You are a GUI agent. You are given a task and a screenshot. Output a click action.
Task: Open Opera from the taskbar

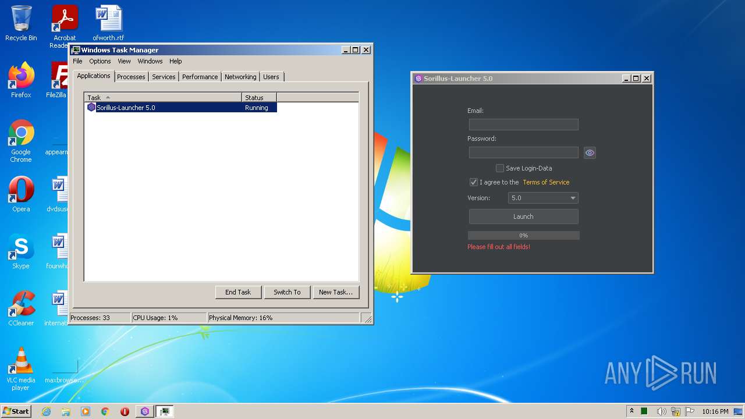[125, 411]
